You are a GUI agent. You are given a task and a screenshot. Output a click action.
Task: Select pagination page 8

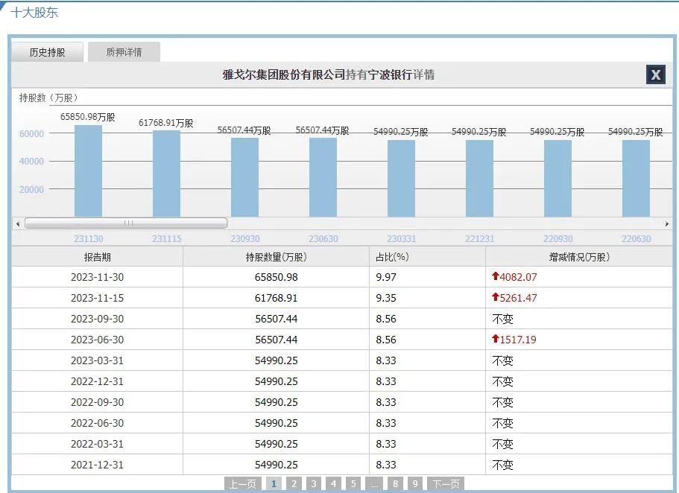click(395, 483)
